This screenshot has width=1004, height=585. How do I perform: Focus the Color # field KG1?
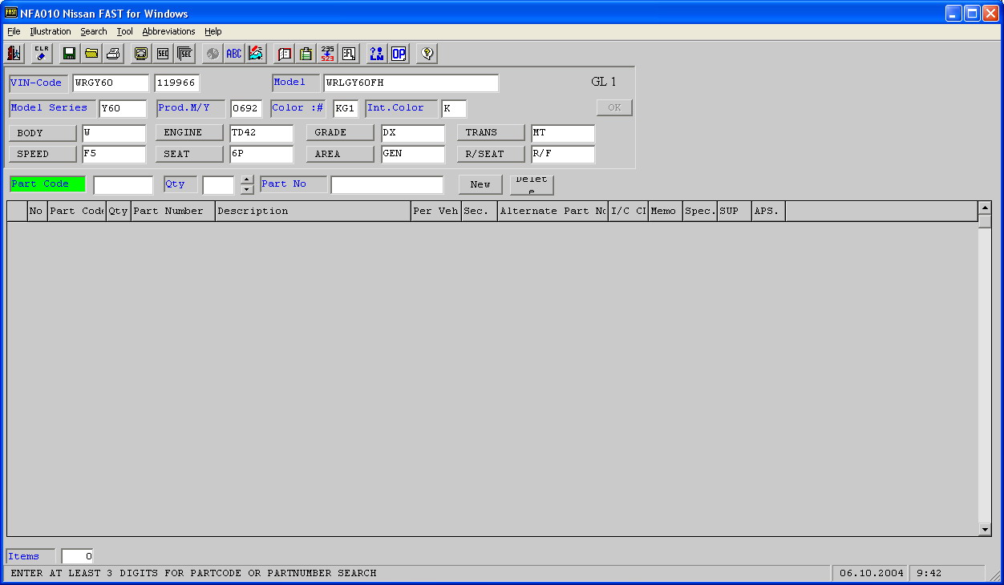click(346, 109)
